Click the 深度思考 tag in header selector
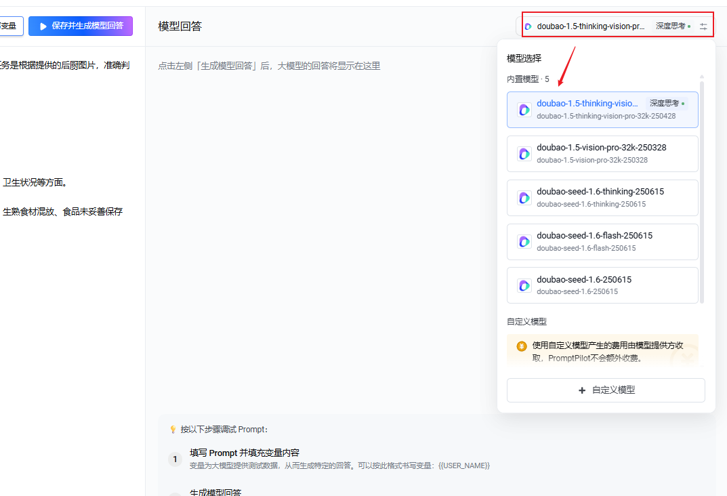 pos(673,26)
